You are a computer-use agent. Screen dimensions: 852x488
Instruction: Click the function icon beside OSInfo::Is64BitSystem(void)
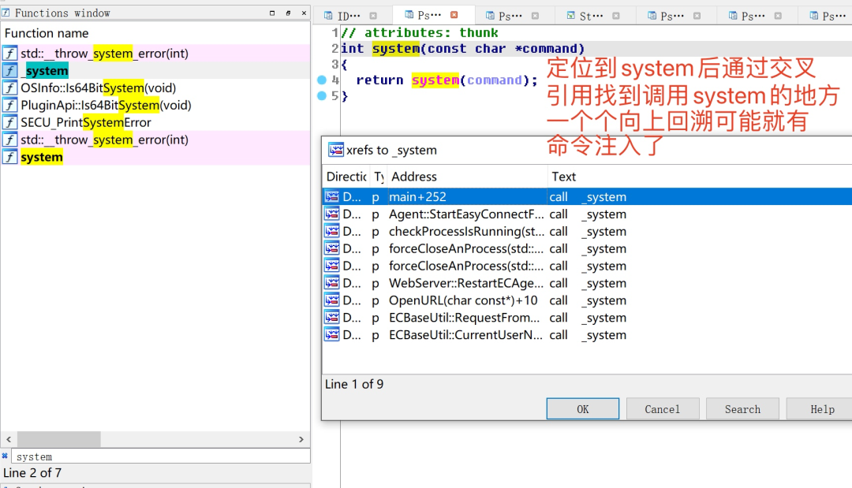[x=10, y=88]
